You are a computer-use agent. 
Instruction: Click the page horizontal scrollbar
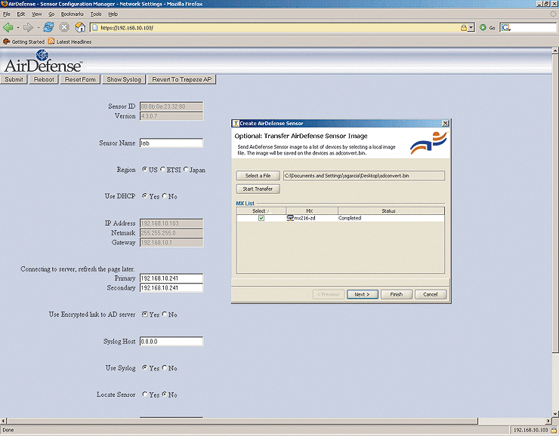point(242,421)
